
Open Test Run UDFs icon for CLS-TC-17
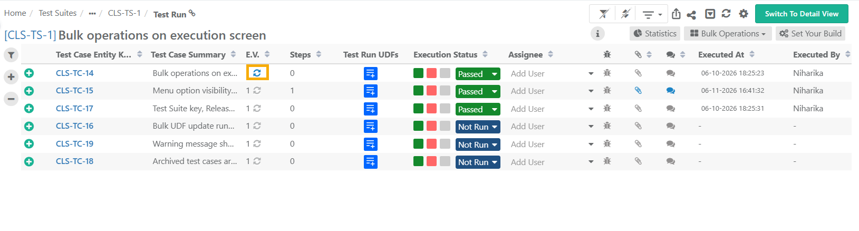pyautogui.click(x=371, y=109)
